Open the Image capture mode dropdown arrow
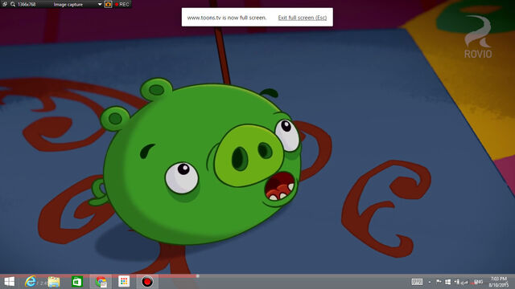 point(100,4)
